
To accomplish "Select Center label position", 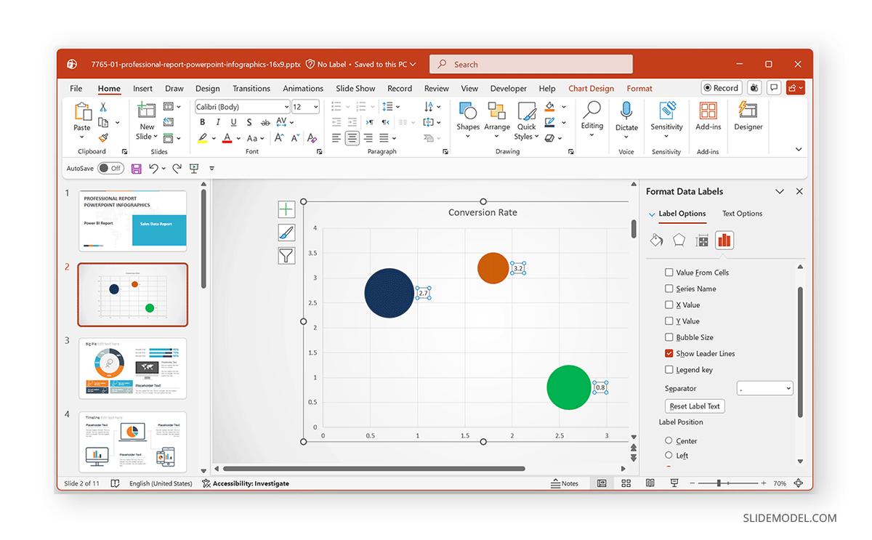I will [x=669, y=440].
